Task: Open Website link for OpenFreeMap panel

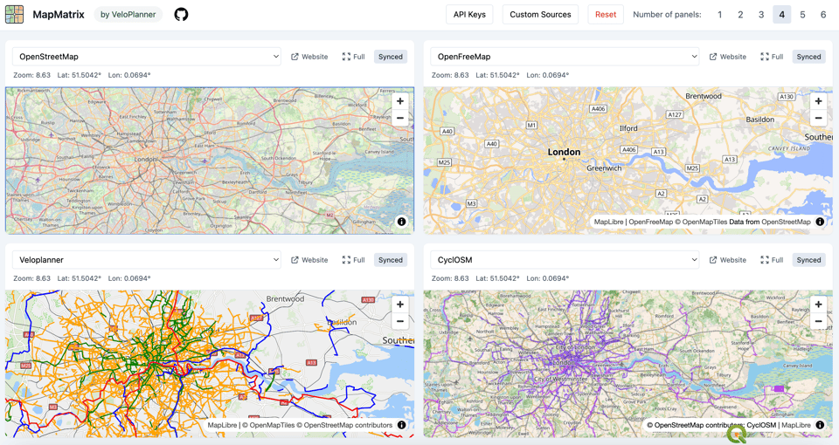Action: click(x=727, y=57)
